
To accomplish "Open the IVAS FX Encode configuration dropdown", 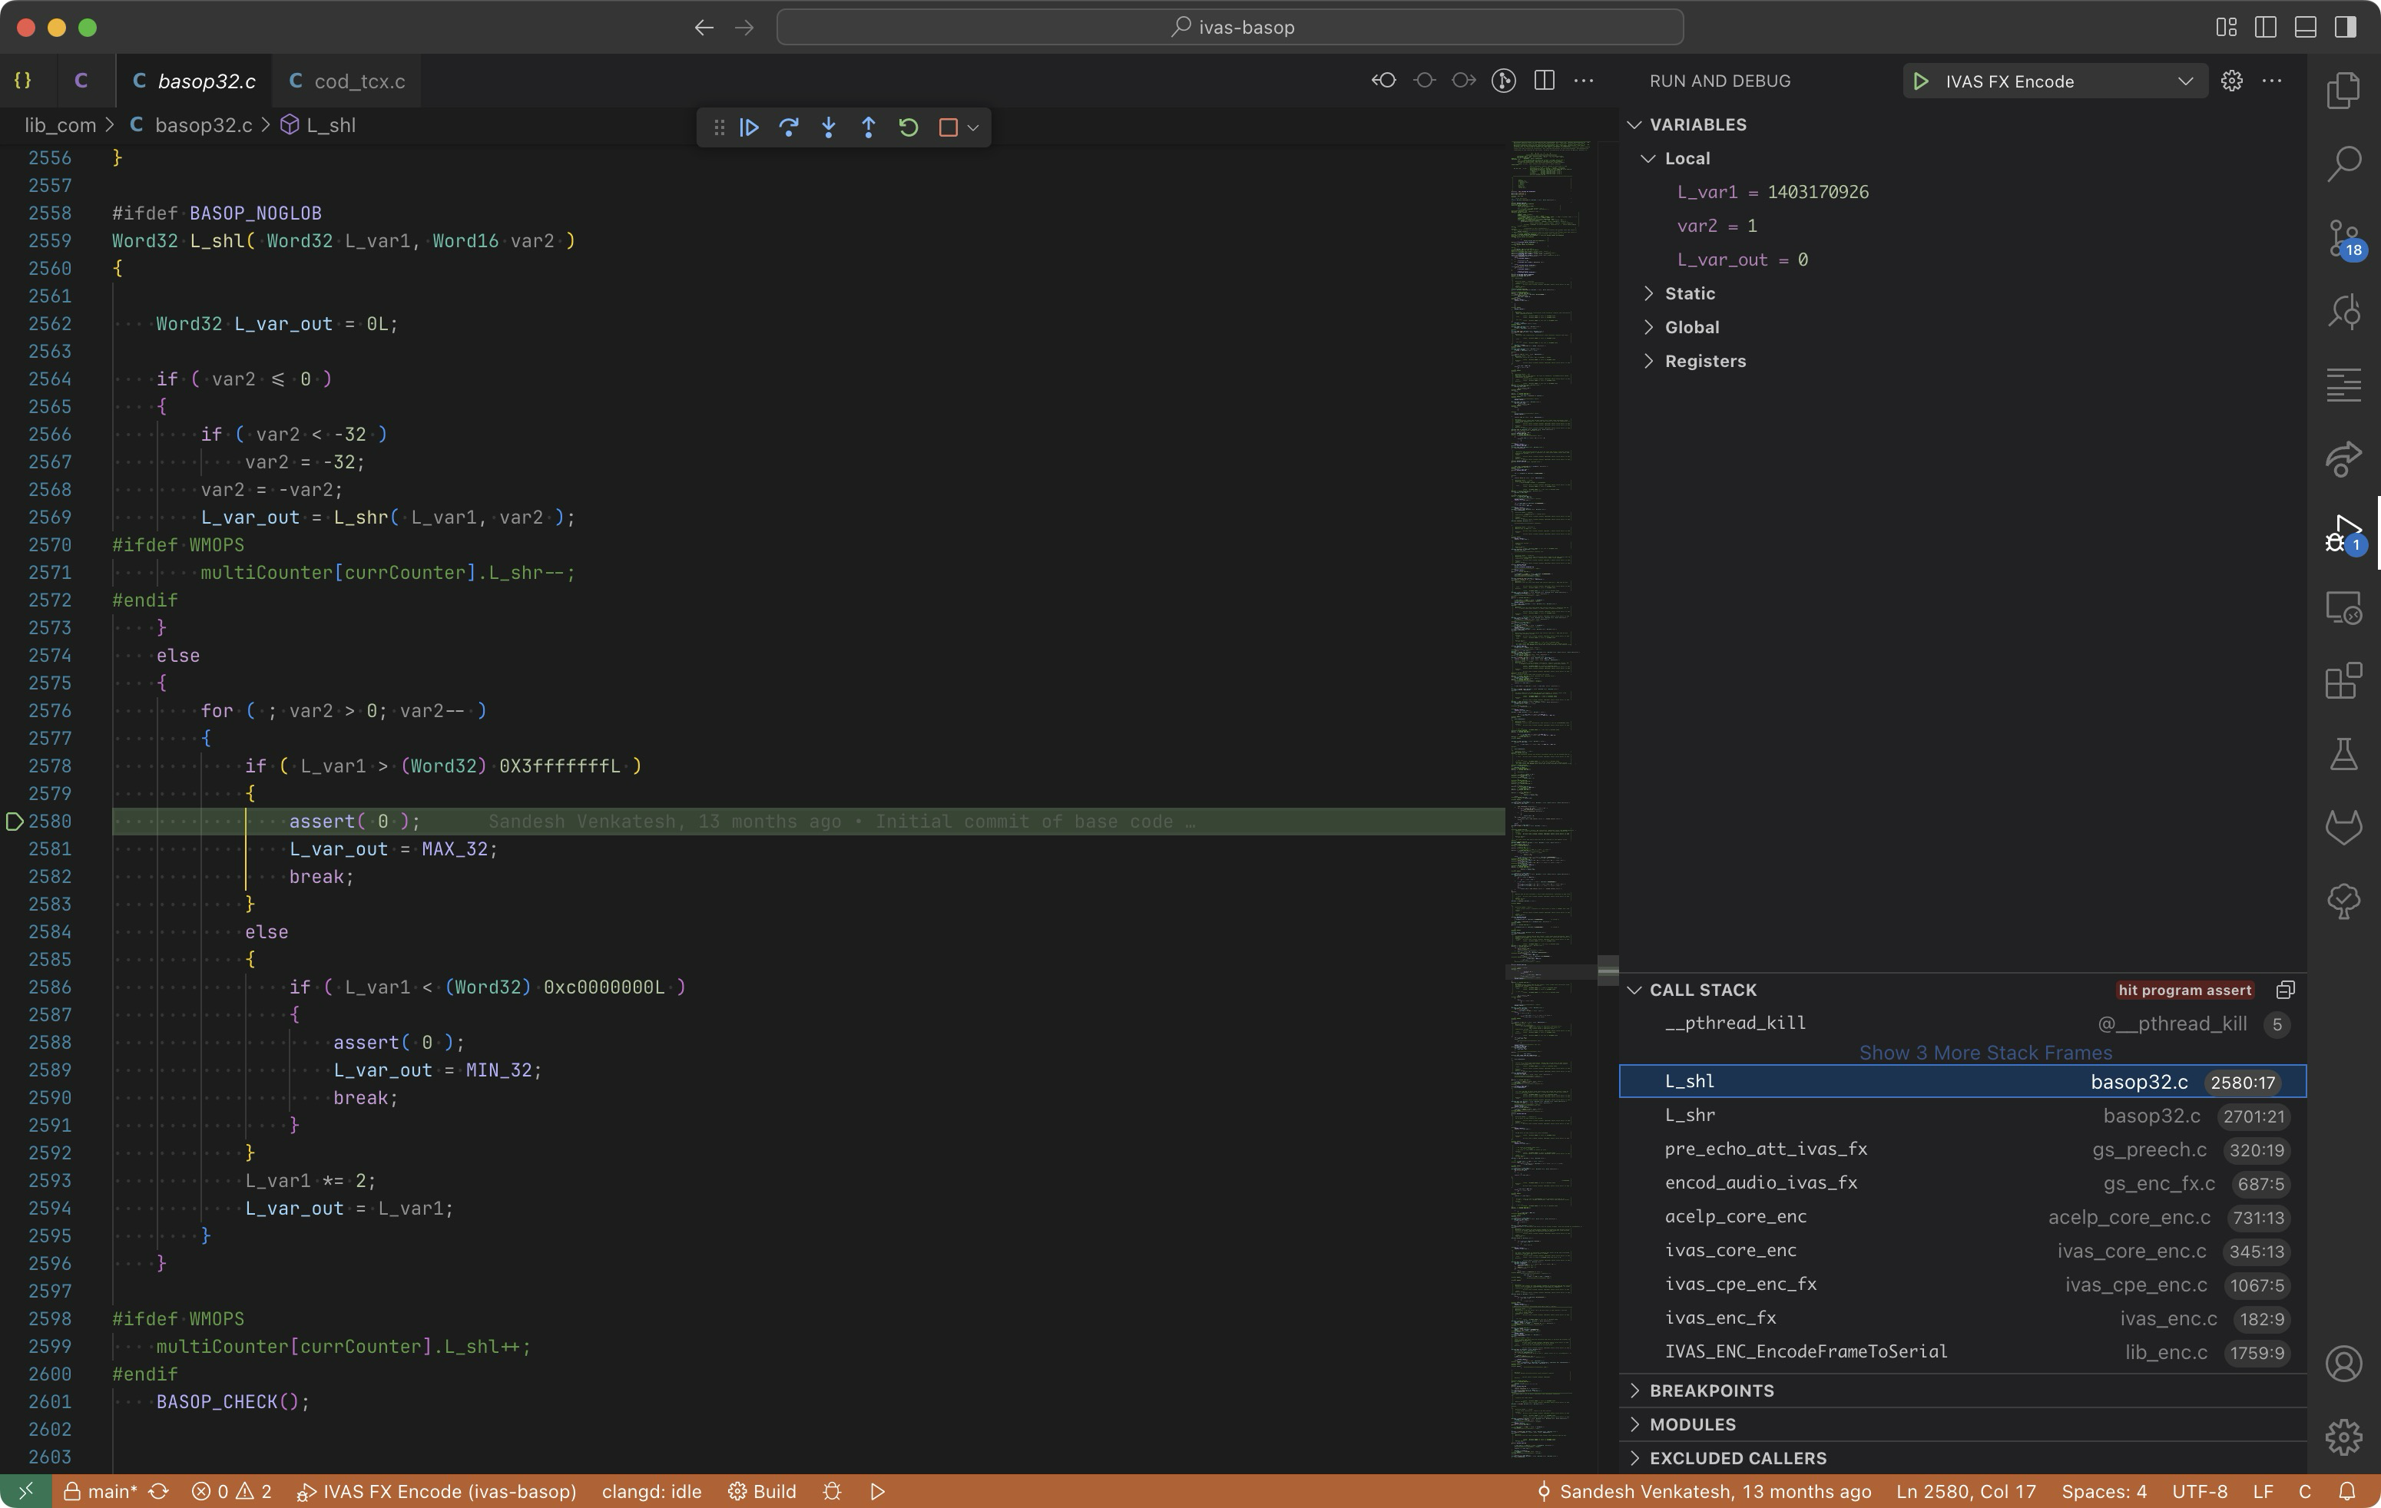I will click(2185, 81).
